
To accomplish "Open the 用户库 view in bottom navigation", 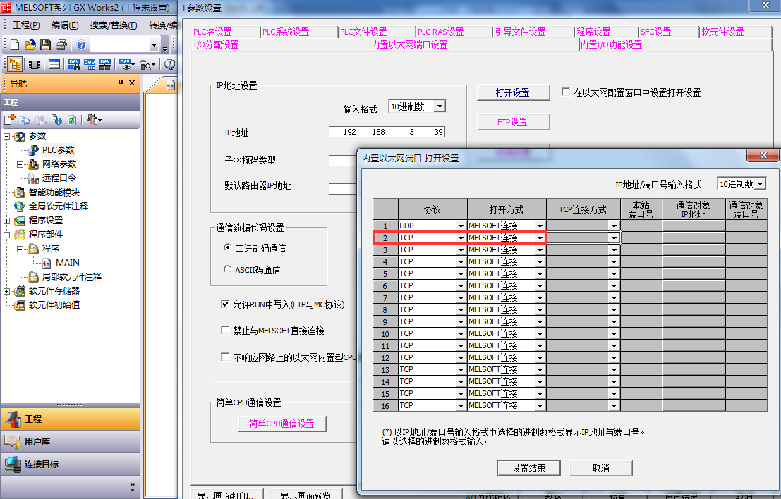I will [71, 441].
